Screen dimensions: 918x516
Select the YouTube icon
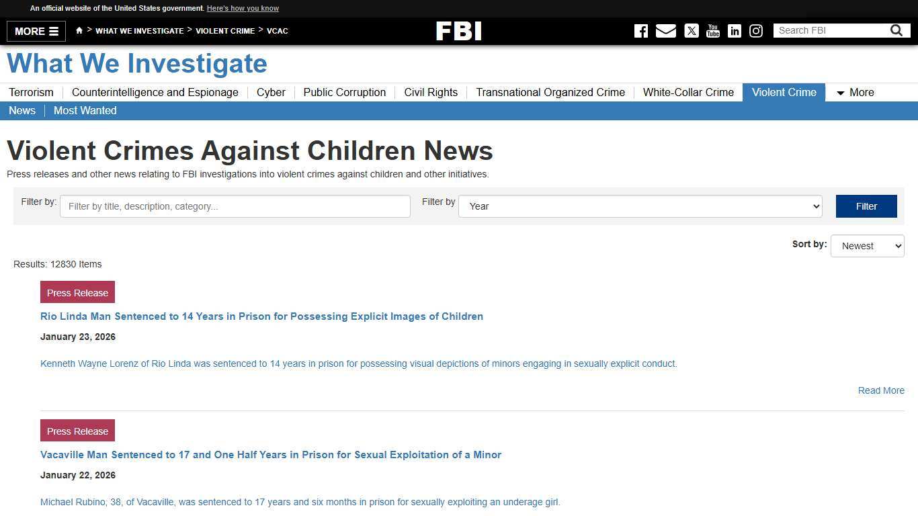point(713,30)
